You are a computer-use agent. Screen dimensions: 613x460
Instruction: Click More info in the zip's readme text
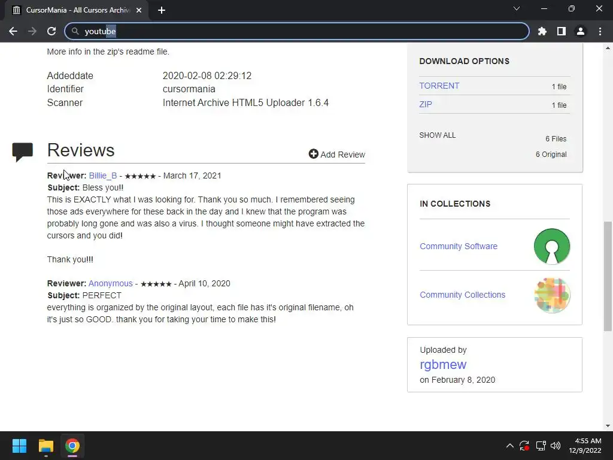point(108,52)
